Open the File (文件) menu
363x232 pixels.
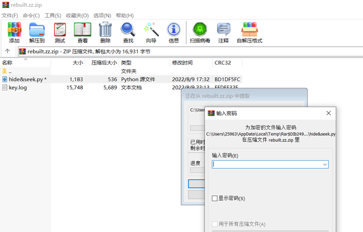pyautogui.click(x=10, y=16)
